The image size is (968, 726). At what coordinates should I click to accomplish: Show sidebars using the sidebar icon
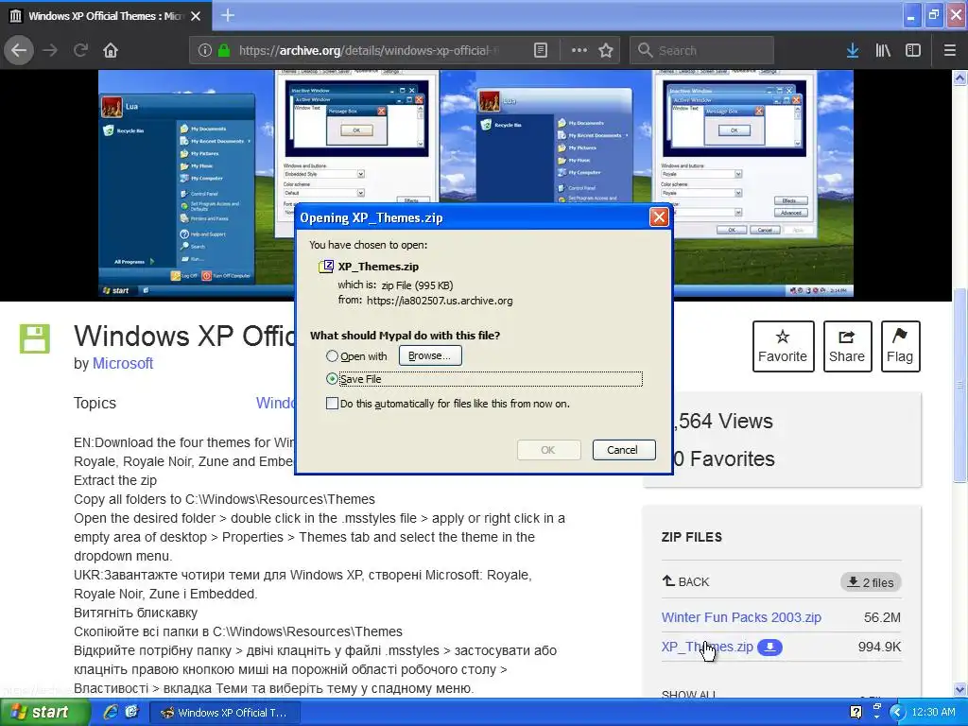tap(913, 50)
